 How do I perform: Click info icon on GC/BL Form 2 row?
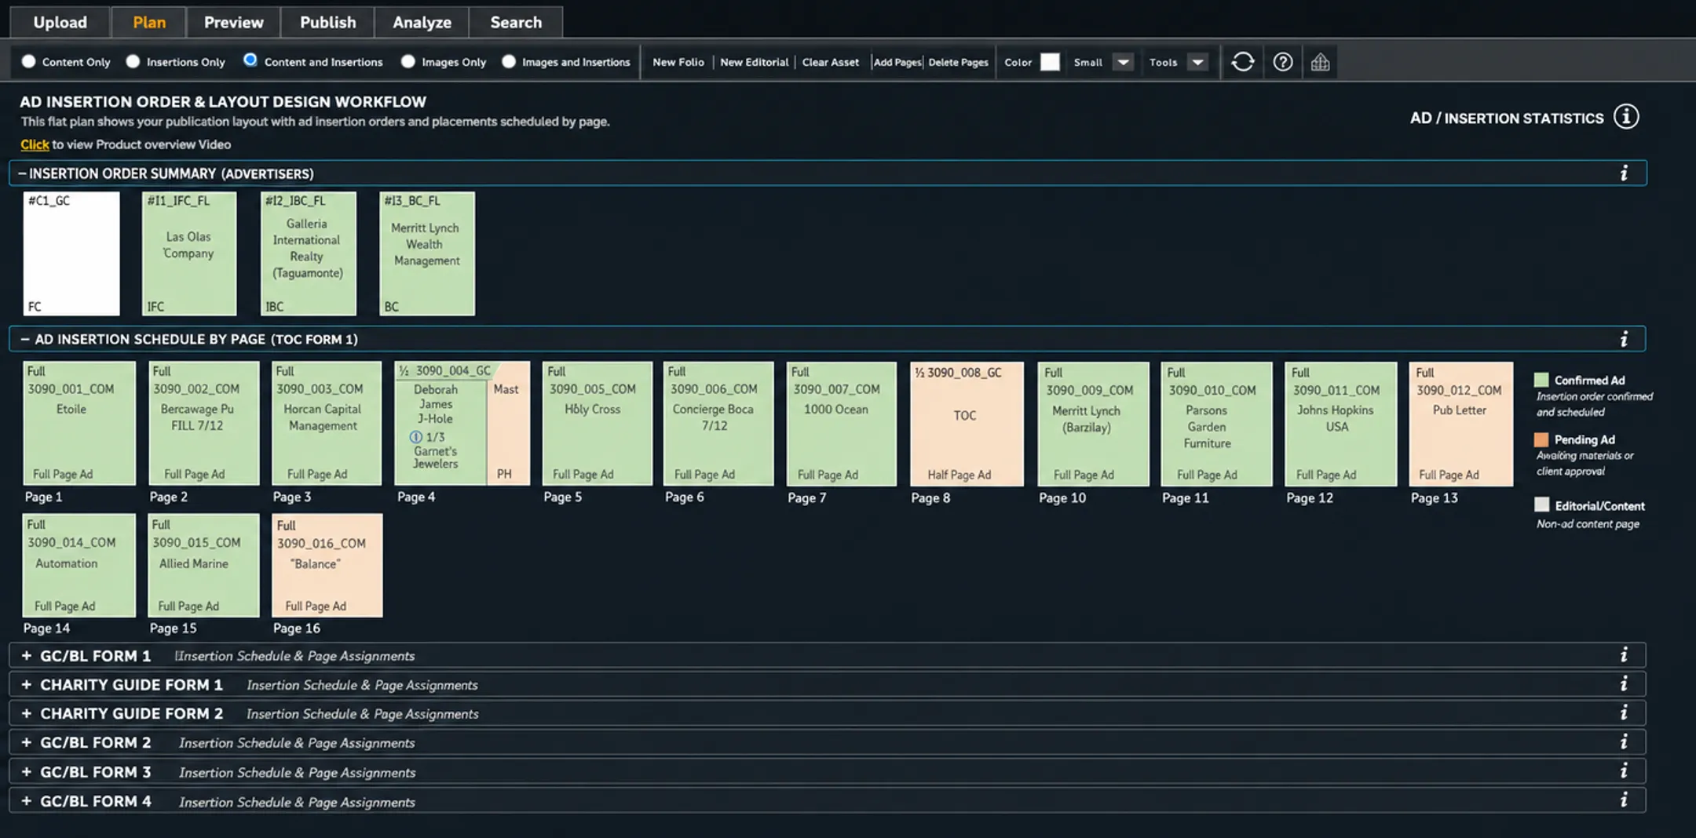[1624, 741]
